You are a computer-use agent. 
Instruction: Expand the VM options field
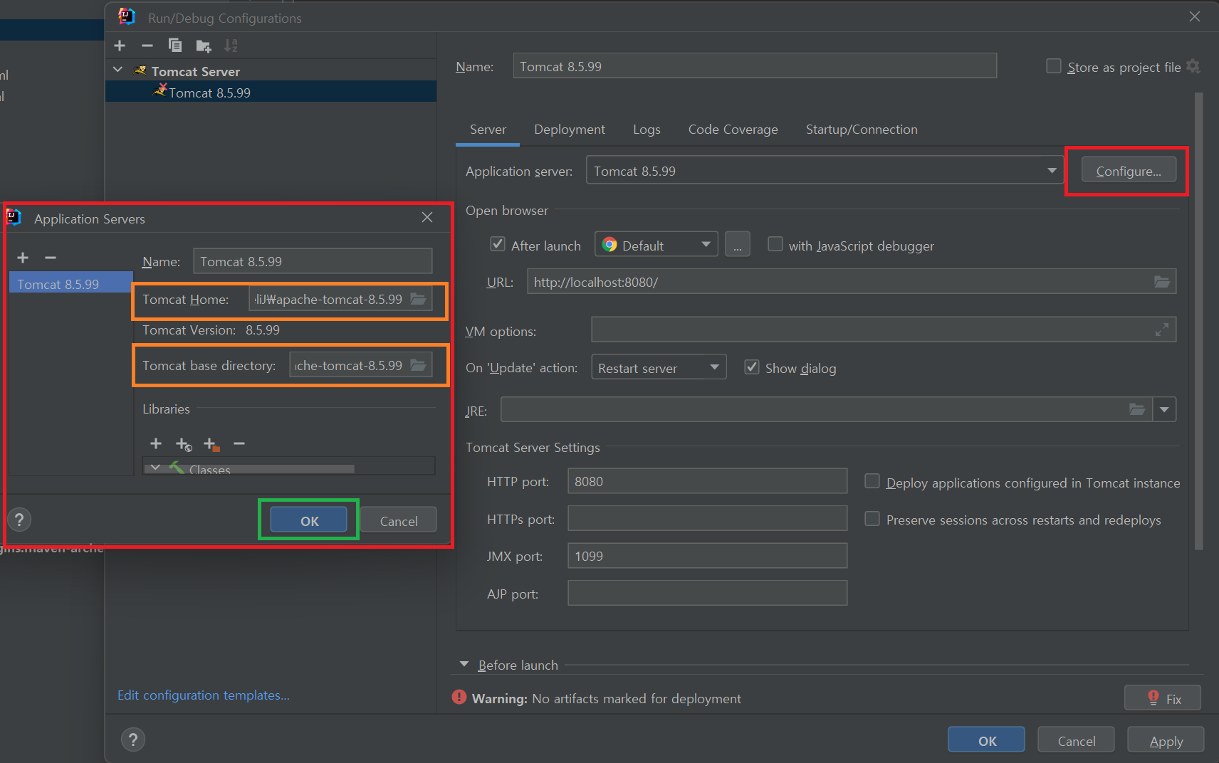tap(1161, 330)
